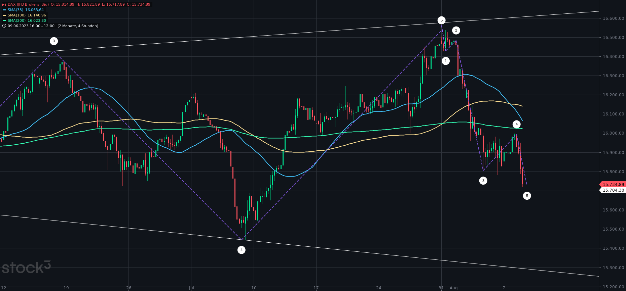The width and height of the screenshot is (626, 291).
Task: Click the close value C: 15.734,89 in header
Action: click(x=139, y=4)
